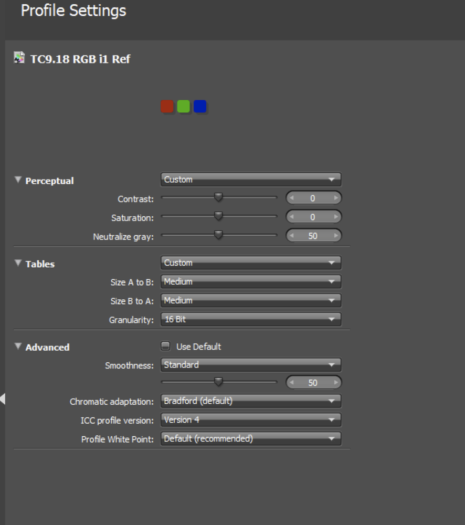The height and width of the screenshot is (525, 465).
Task: Increase Contrast value with right arrow
Action: point(335,198)
